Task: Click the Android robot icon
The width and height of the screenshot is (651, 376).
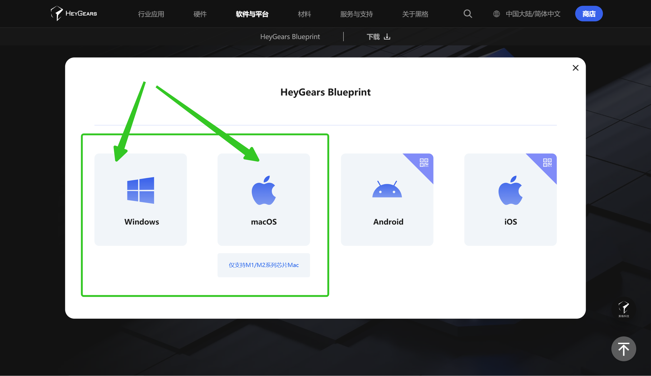Action: [387, 189]
